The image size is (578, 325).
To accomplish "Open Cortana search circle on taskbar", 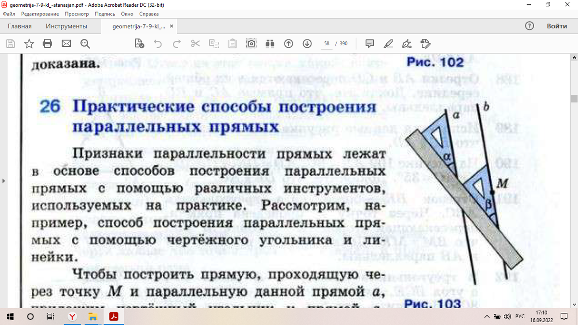I will click(x=30, y=316).
